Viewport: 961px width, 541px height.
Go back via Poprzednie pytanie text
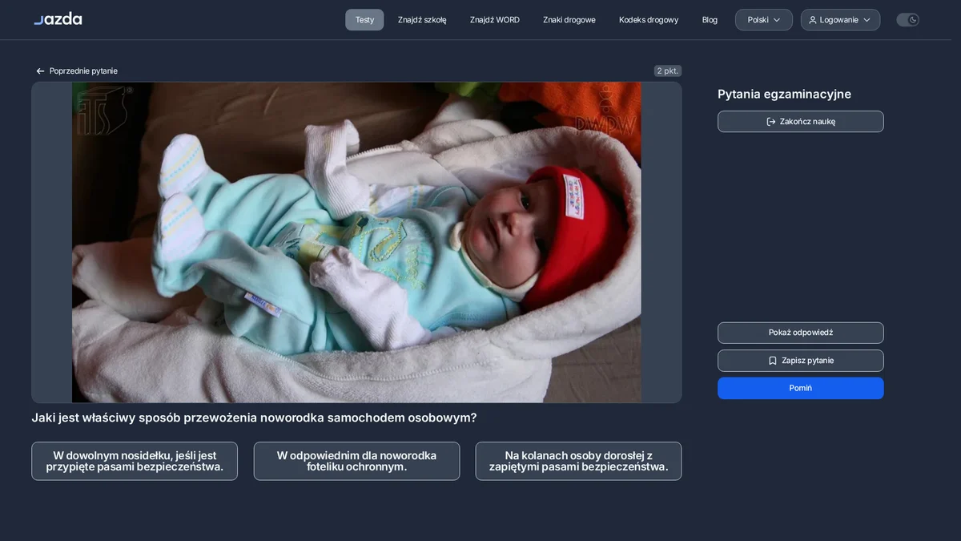(x=83, y=71)
